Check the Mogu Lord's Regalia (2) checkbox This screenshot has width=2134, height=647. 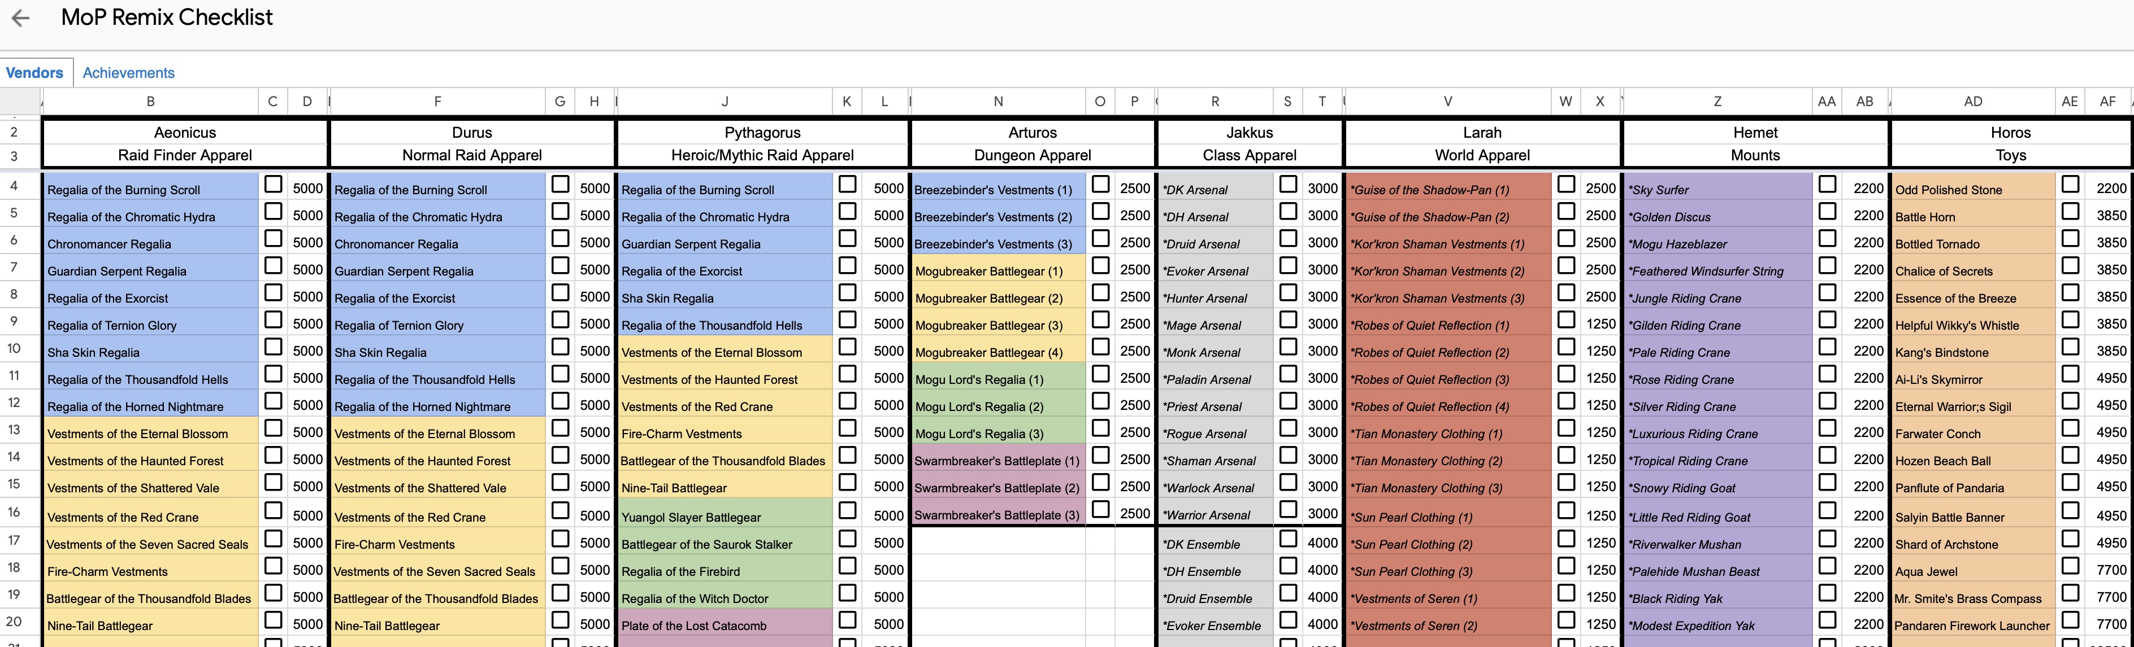coord(1100,401)
